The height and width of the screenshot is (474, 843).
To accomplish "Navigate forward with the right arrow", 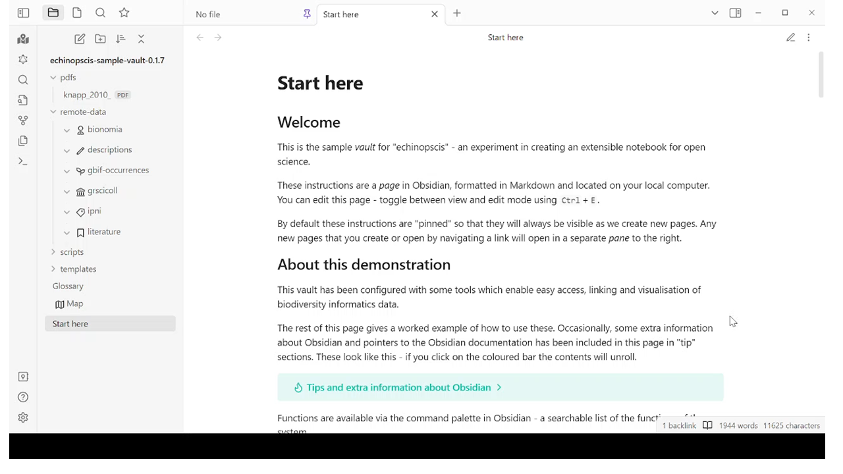I will [218, 38].
